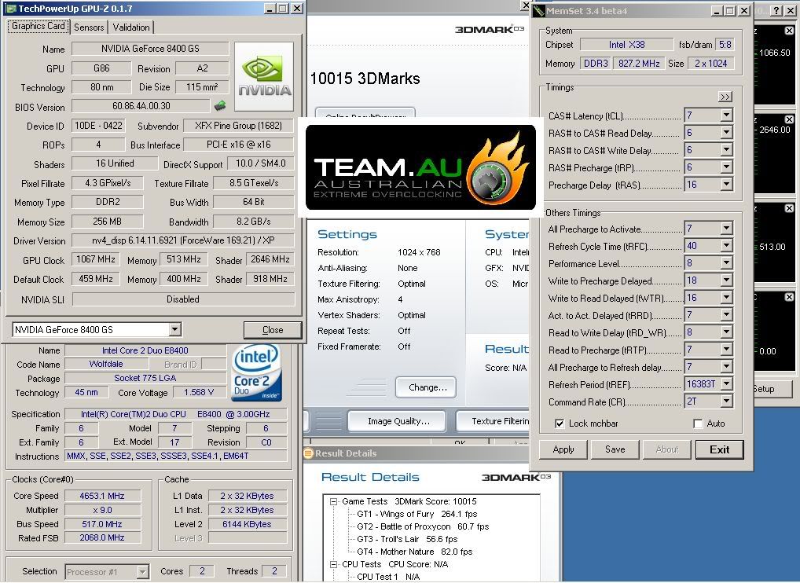800x583 pixels.
Task: Open the Act. to Act. Delayed (tRRD) dropdown
Action: click(x=727, y=316)
